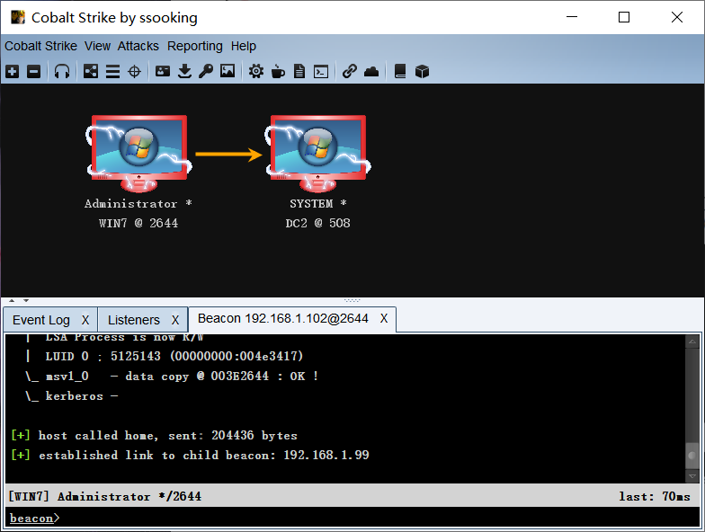Image resolution: width=705 pixels, height=532 pixels.
Task: Select the DC2 SYSTEM beacon computer
Action: click(318, 154)
